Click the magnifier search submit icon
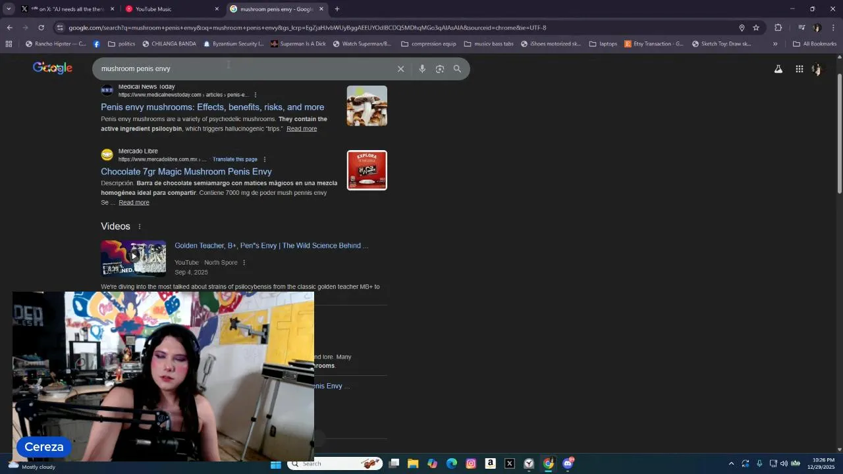 coord(457,68)
